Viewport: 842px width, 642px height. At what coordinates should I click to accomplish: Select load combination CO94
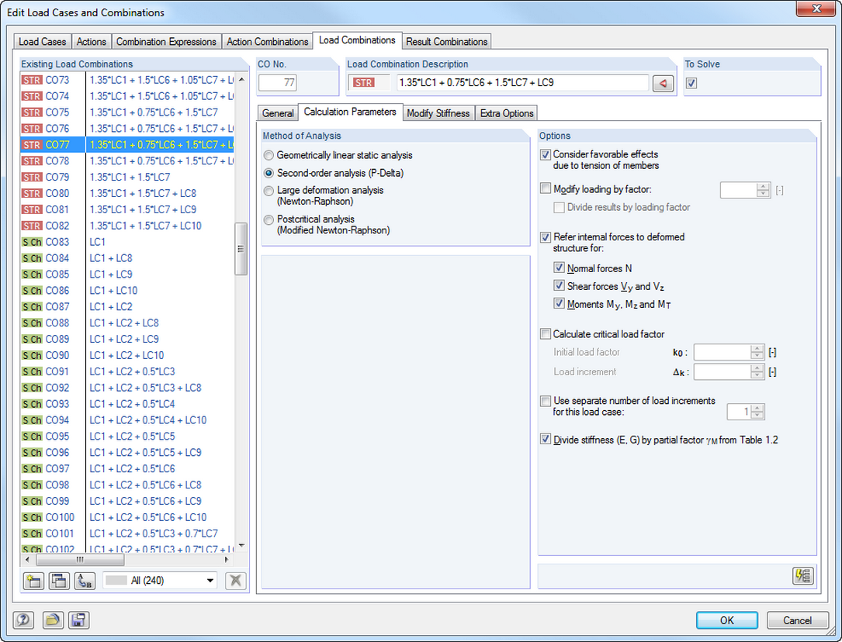pyautogui.click(x=126, y=420)
